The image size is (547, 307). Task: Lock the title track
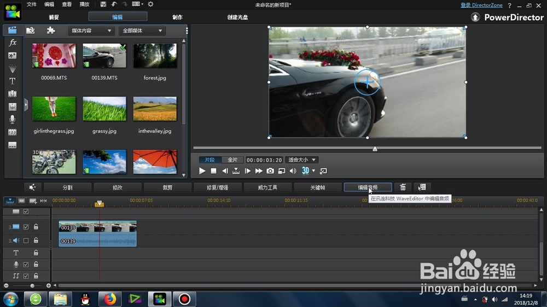(x=36, y=252)
